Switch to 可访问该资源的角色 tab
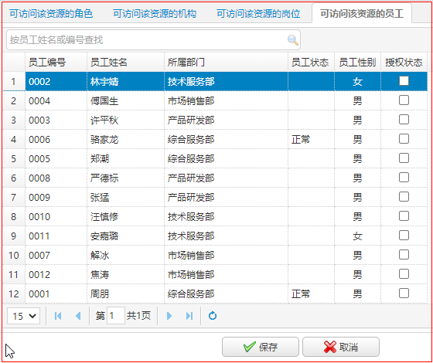The width and height of the screenshot is (433, 363). pyautogui.click(x=51, y=14)
